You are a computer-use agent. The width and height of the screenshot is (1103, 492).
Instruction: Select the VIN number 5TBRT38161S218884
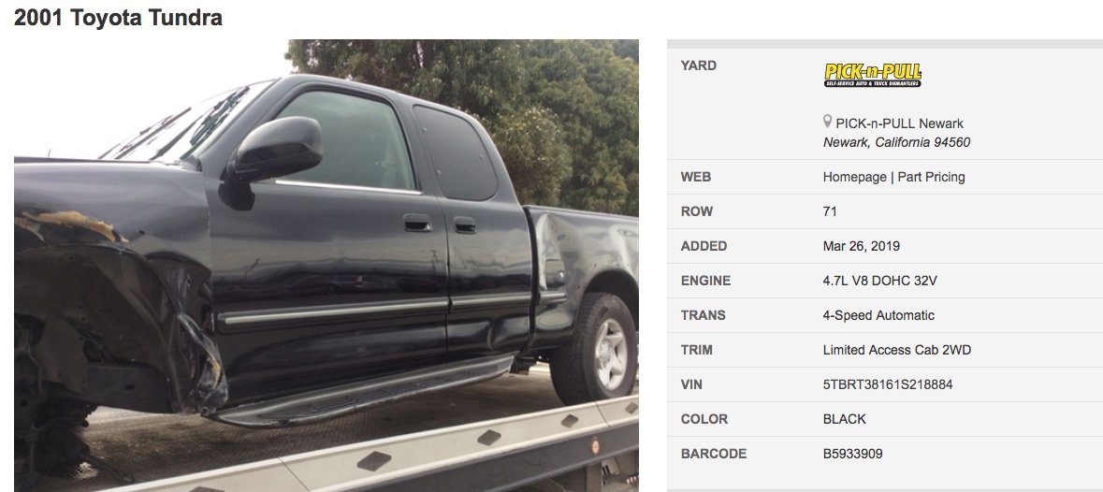click(888, 384)
